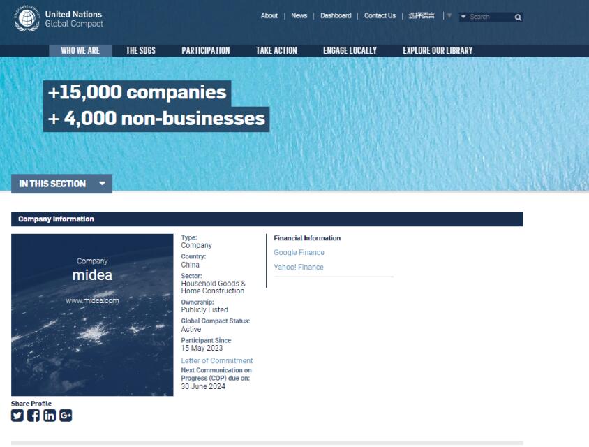
Task: Click the United Nations Global Compact logo
Action: [59, 18]
